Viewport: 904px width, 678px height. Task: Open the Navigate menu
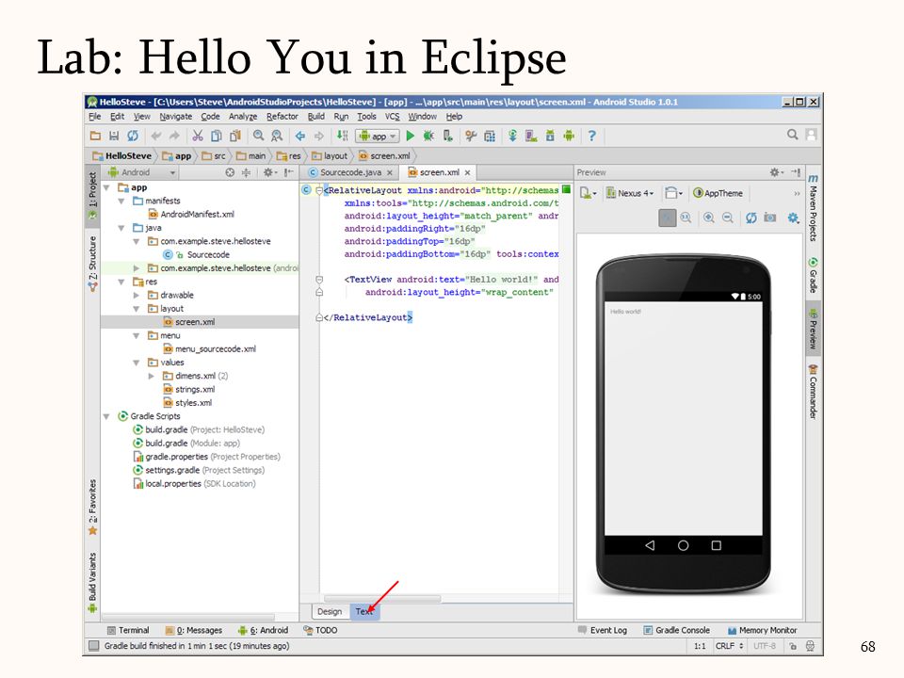click(176, 117)
